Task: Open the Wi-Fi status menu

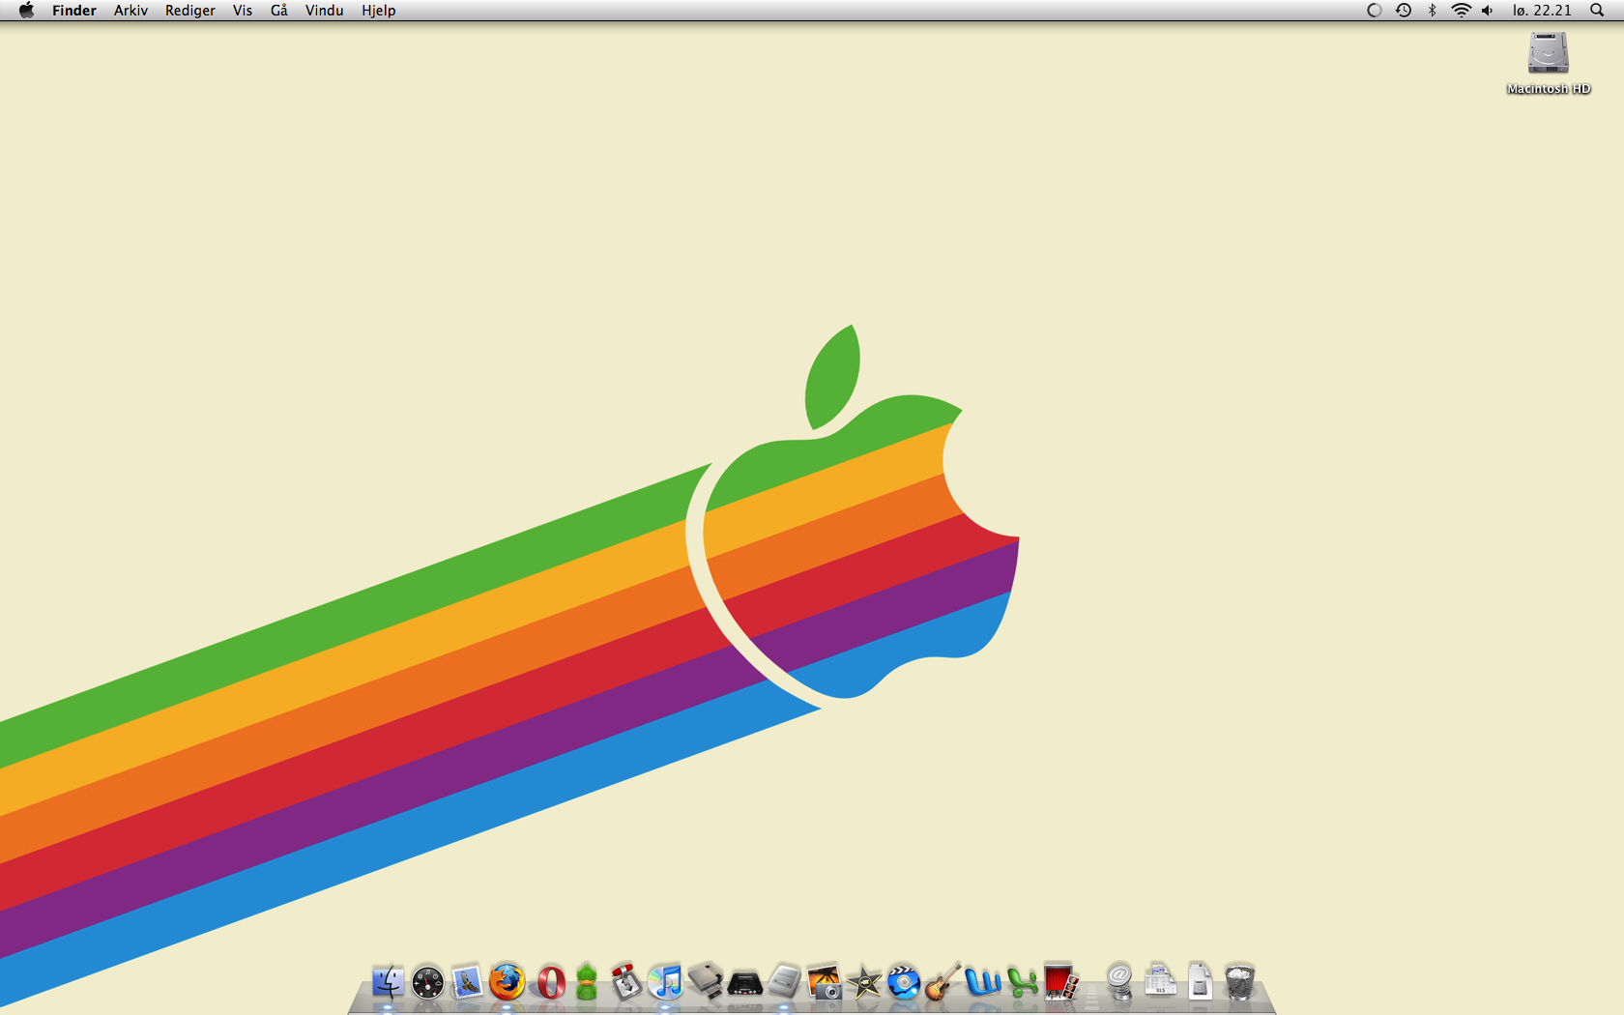Action: (x=1462, y=11)
